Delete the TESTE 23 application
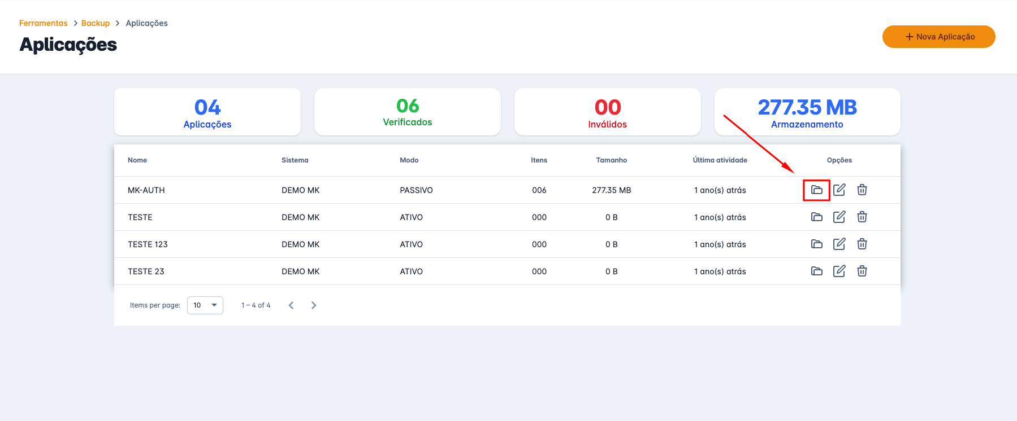 (x=862, y=271)
